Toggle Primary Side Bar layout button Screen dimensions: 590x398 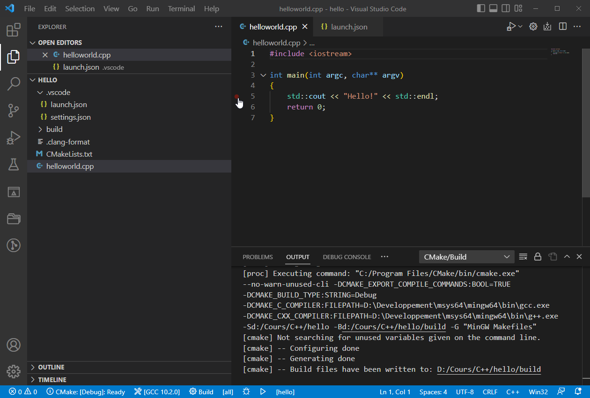pos(481,8)
